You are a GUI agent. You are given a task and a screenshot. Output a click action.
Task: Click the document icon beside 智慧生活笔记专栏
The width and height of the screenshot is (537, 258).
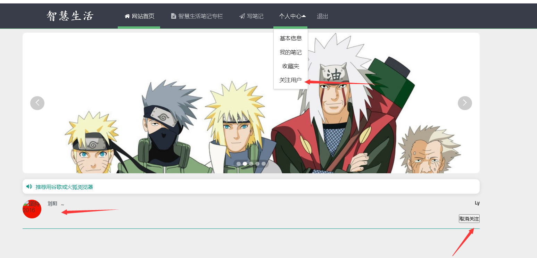point(174,16)
